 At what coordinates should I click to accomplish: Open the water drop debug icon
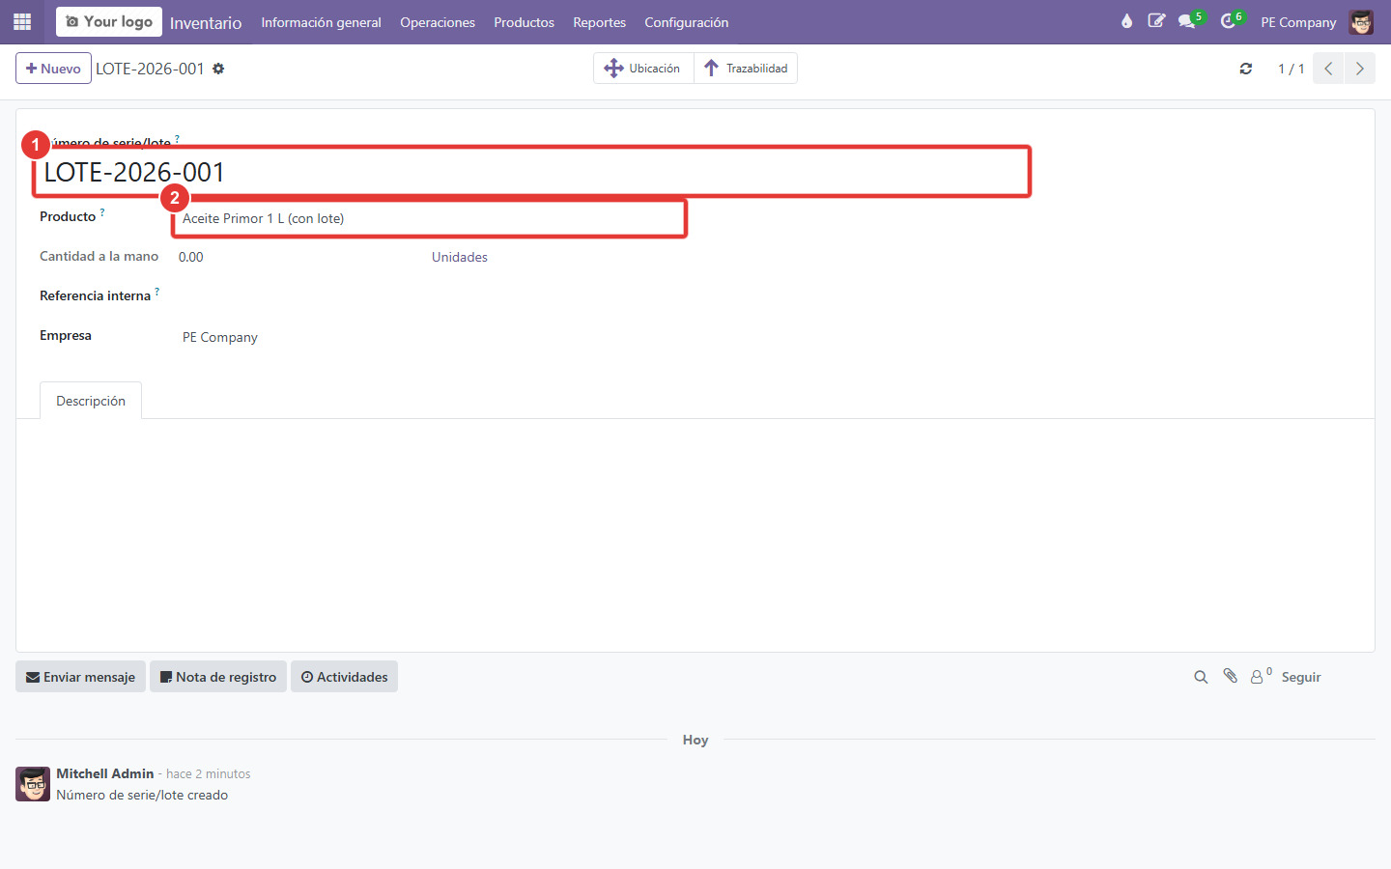[1126, 21]
